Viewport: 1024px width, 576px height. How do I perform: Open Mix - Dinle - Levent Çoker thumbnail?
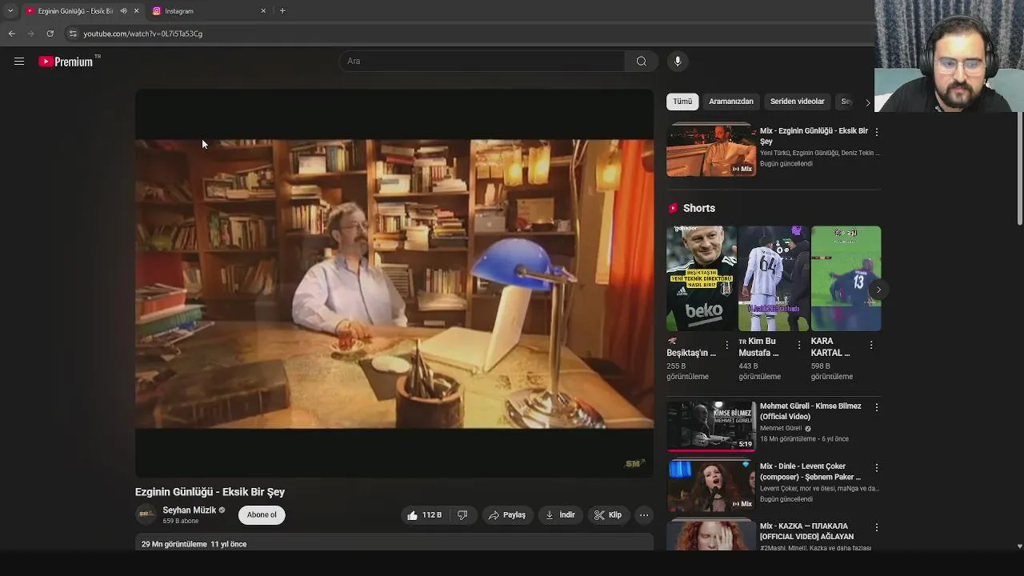click(711, 486)
